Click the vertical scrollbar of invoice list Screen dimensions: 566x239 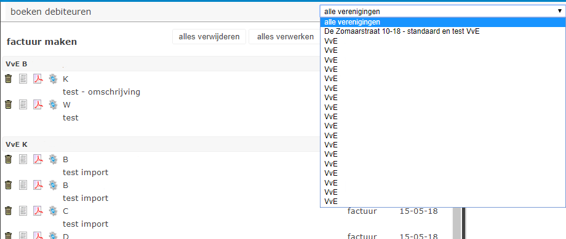pos(457,223)
